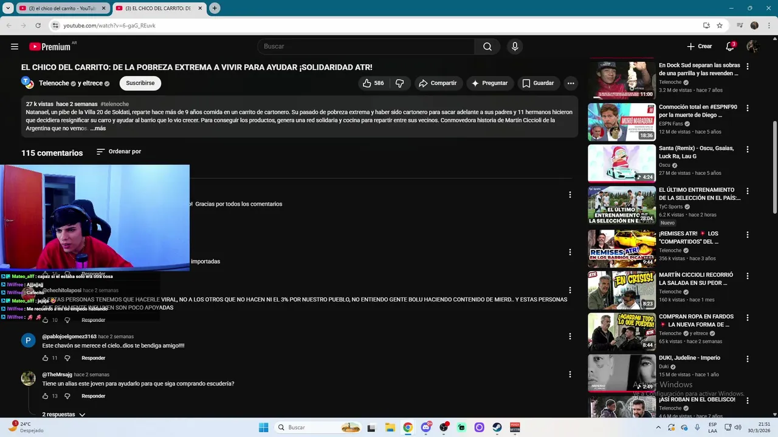
Task: Open the Telenoche channel link
Action: tap(54, 83)
